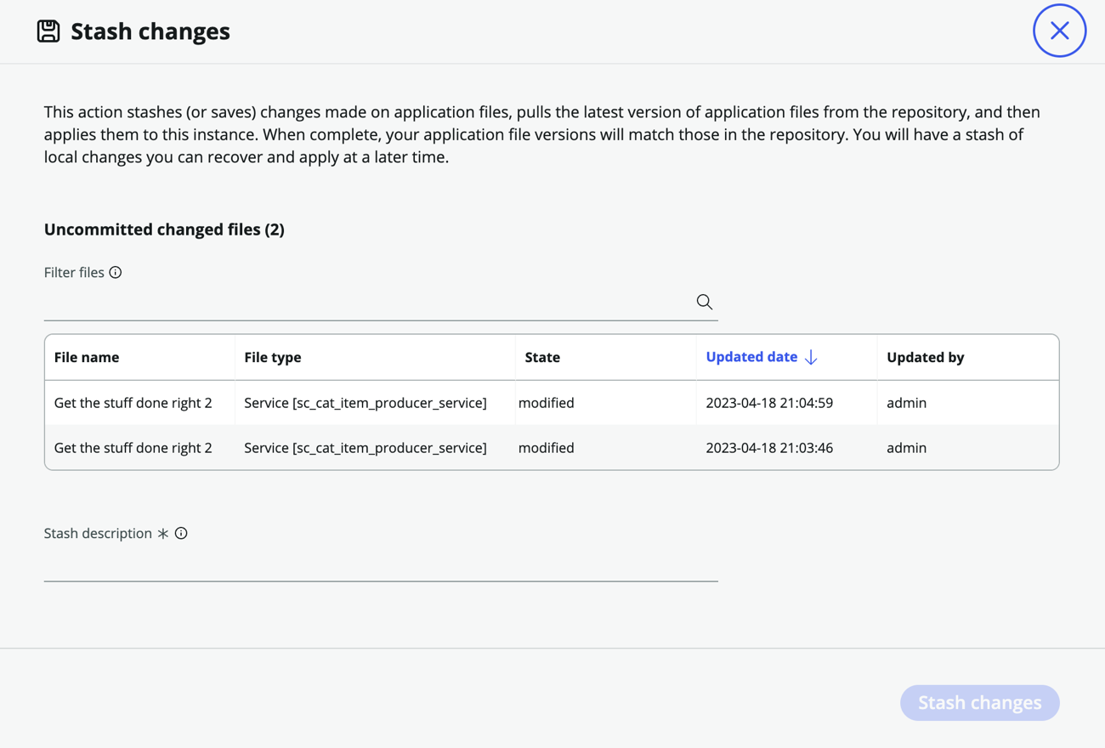
Task: Click admin in the 21:03:46 row
Action: click(906, 448)
